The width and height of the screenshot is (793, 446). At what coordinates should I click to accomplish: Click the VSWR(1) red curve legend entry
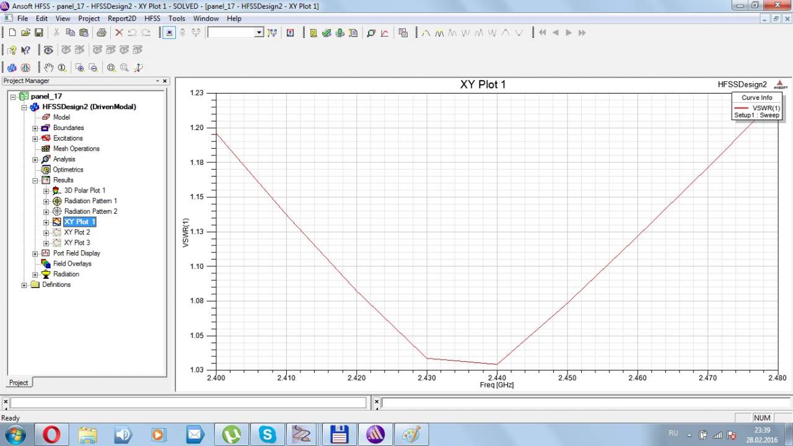pyautogui.click(x=765, y=108)
